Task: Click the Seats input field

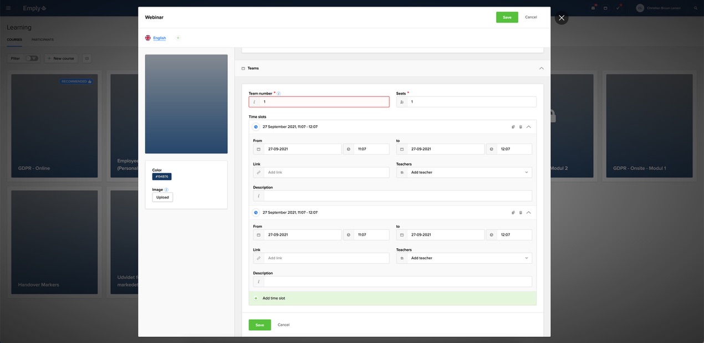Action: (x=471, y=102)
